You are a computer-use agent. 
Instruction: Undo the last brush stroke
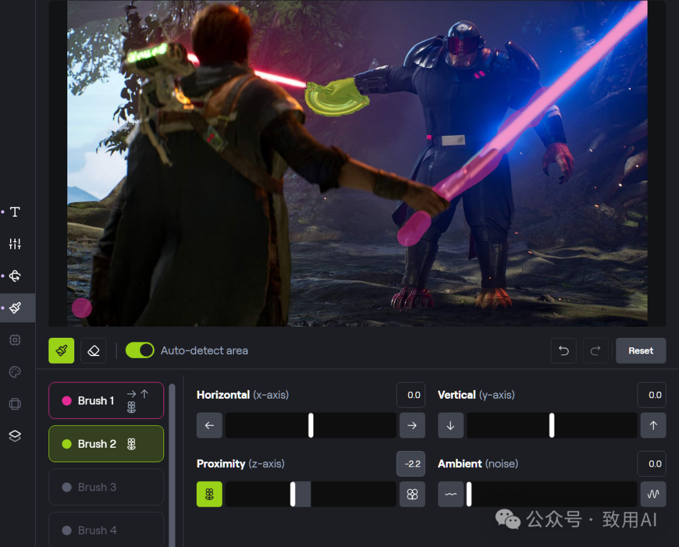(563, 350)
